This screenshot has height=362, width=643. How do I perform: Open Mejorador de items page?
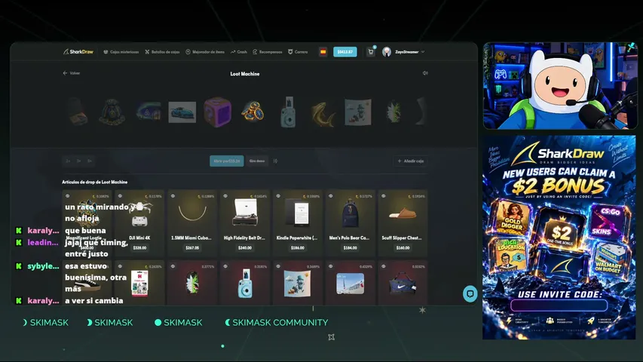point(205,52)
